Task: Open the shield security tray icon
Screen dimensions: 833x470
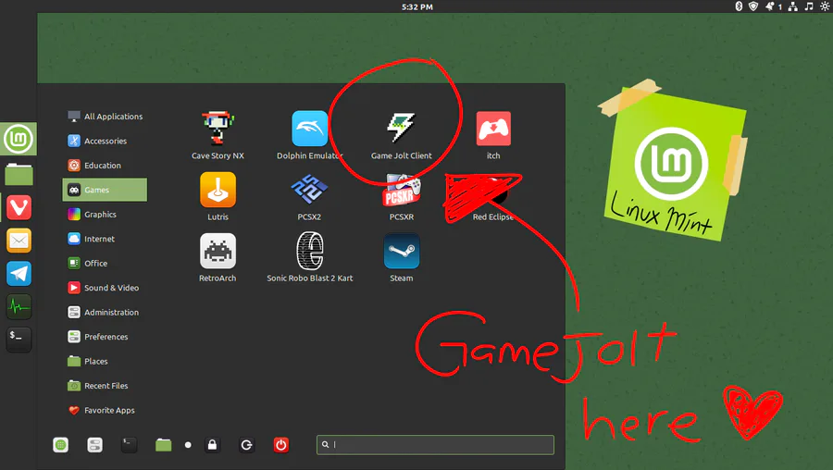Action: (753, 6)
